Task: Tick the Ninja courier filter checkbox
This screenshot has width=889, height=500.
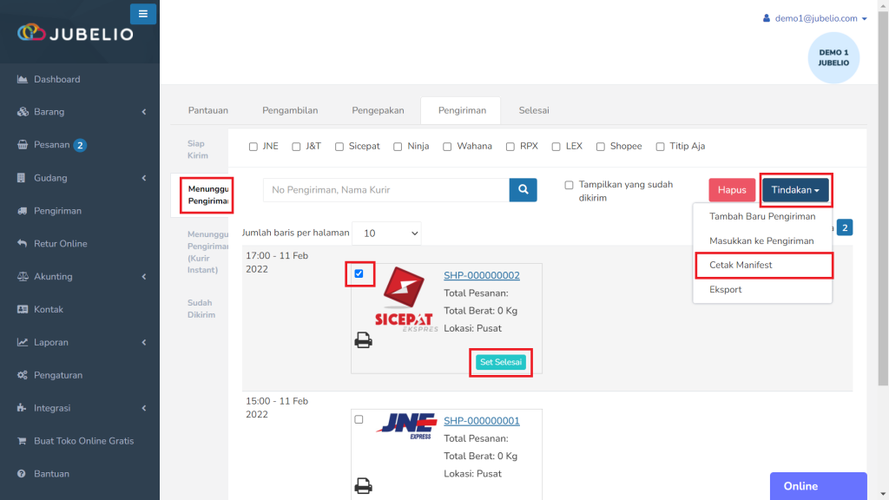Action: pos(398,147)
